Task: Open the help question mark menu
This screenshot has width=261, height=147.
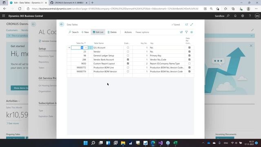Action: [250, 16]
